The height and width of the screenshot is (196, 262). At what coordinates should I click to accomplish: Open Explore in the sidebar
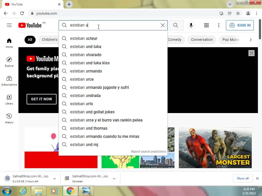click(x=9, y=62)
